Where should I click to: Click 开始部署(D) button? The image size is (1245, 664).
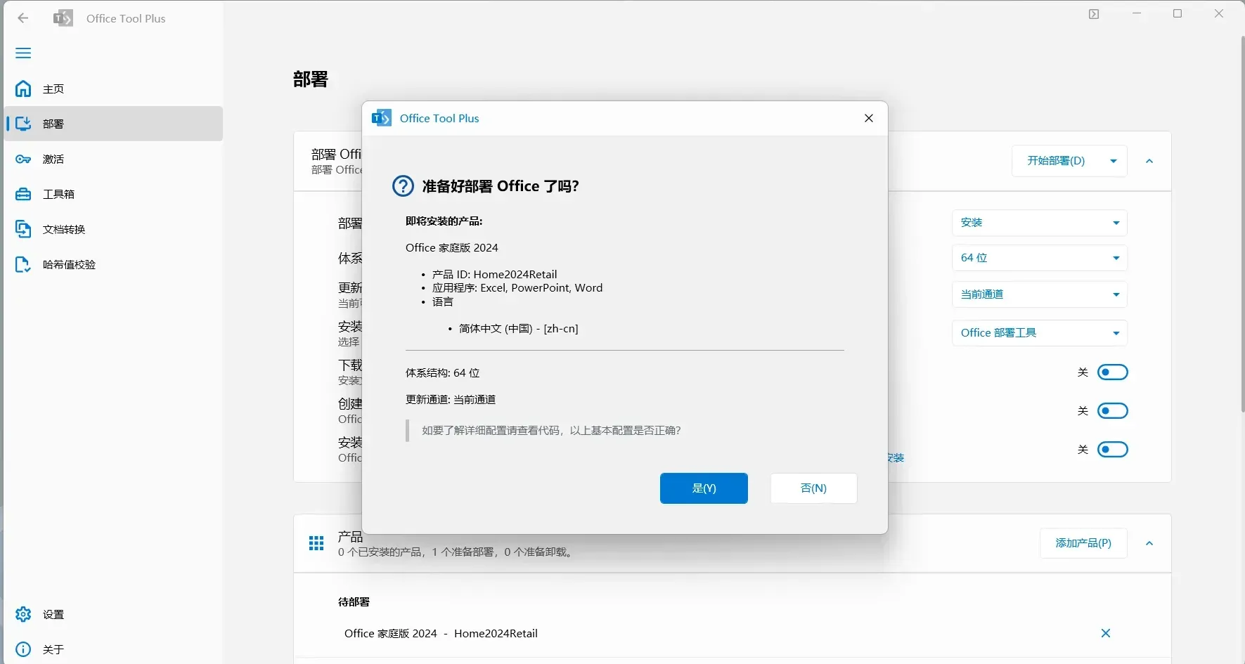pyautogui.click(x=1056, y=161)
